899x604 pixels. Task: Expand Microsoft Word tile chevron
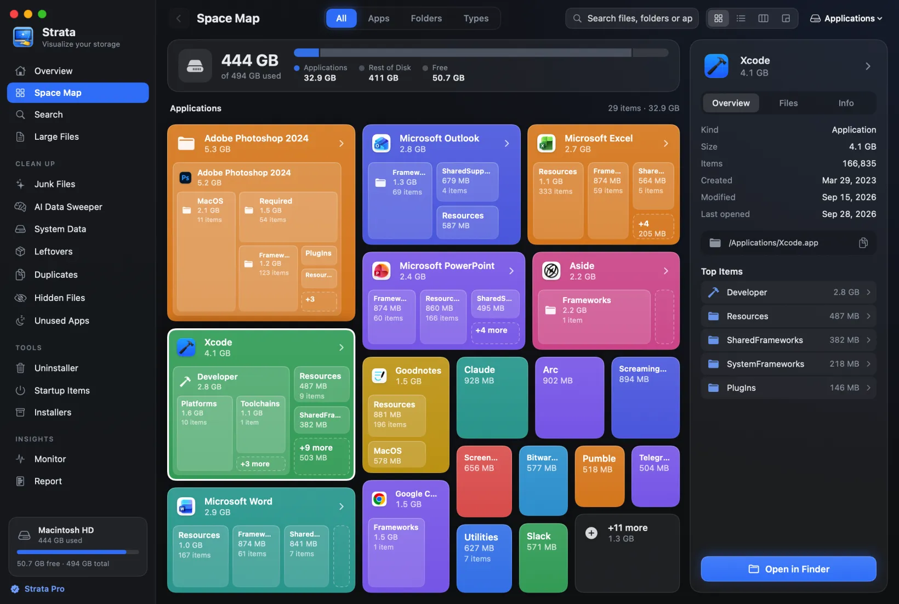point(342,506)
